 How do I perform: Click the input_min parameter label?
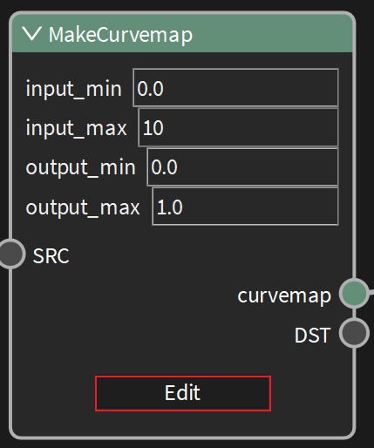pyautogui.click(x=74, y=89)
